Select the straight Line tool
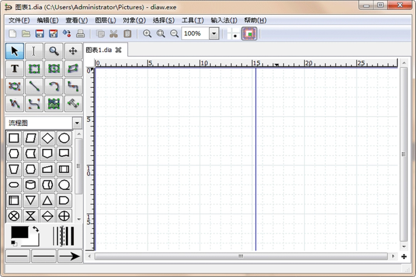Viewport: 416px width, 277px height. click(34, 86)
